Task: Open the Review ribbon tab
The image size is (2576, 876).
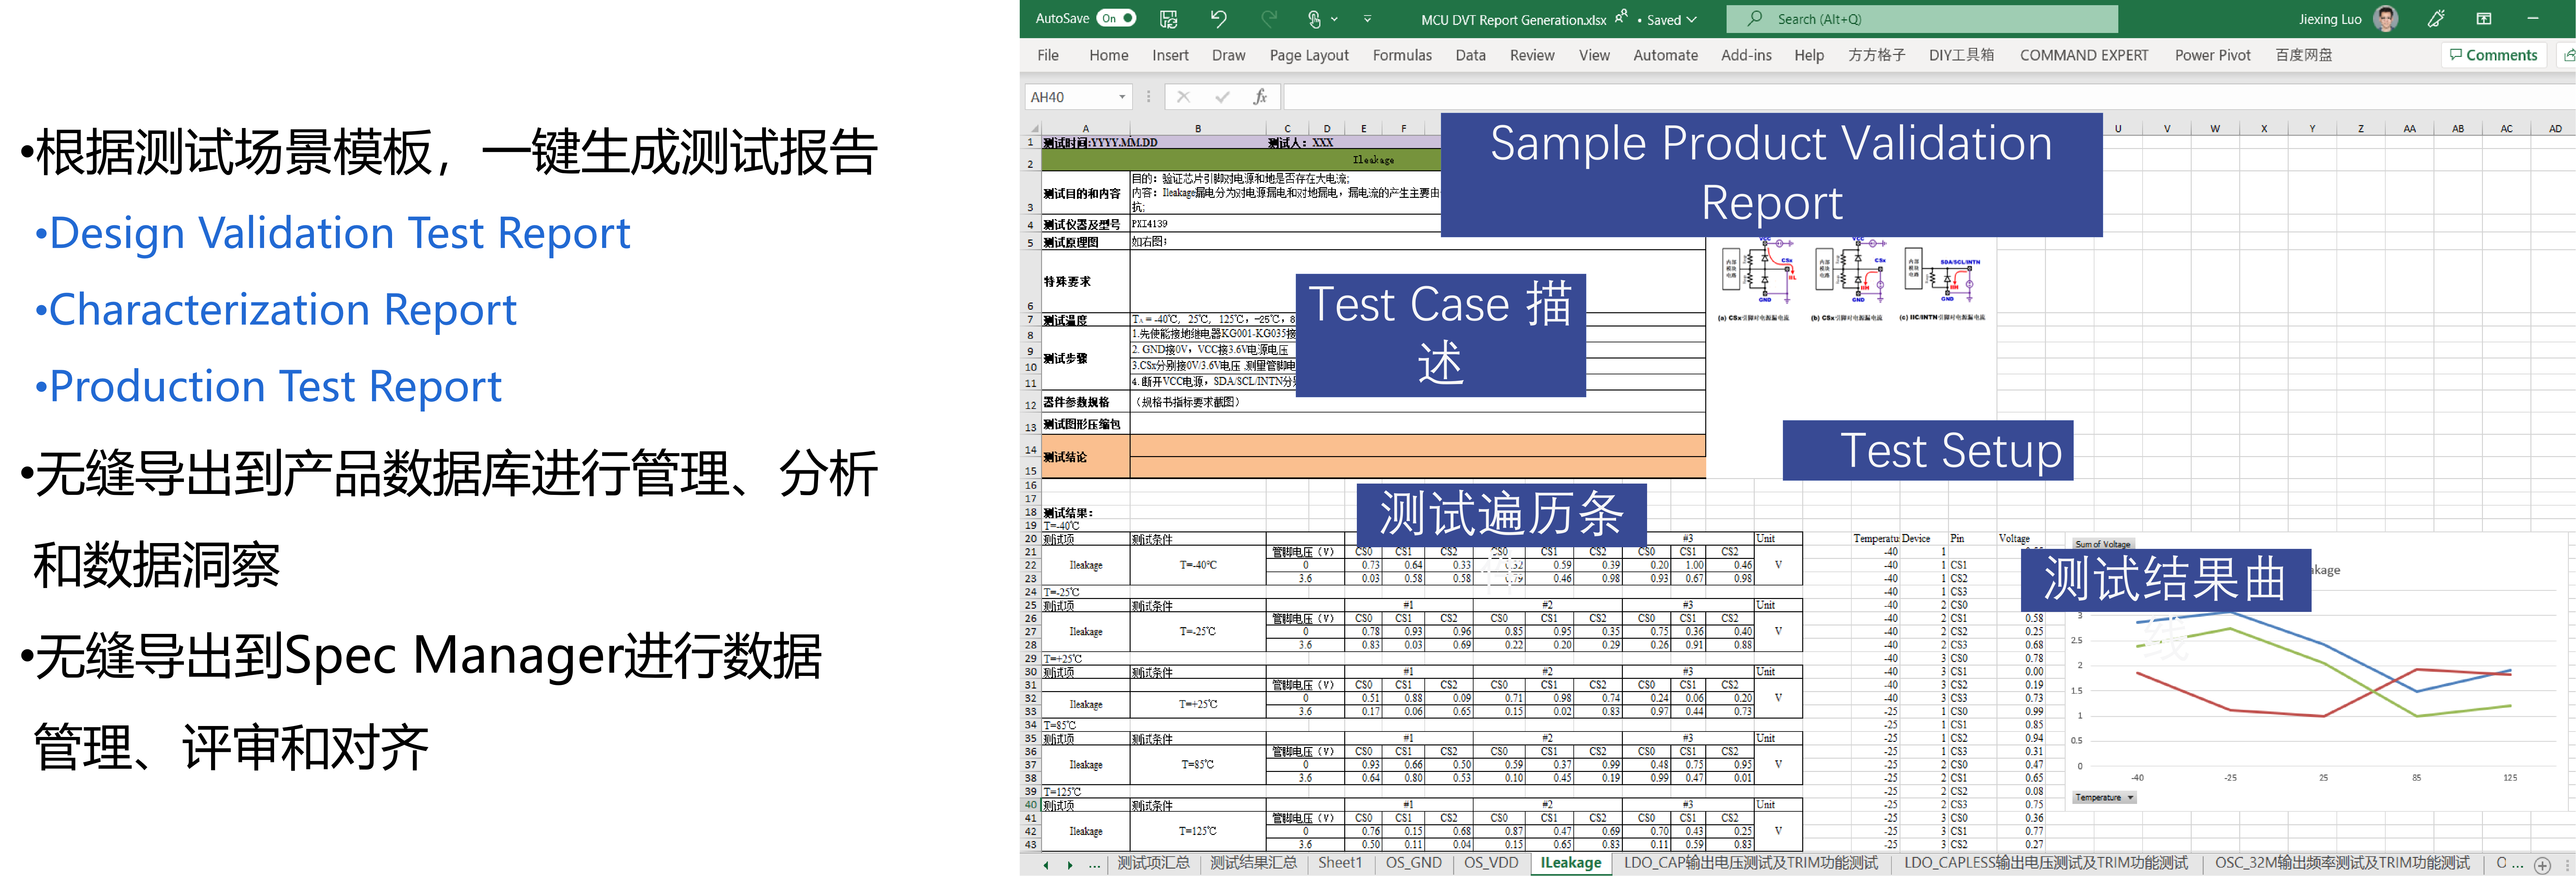Action: click(1532, 55)
